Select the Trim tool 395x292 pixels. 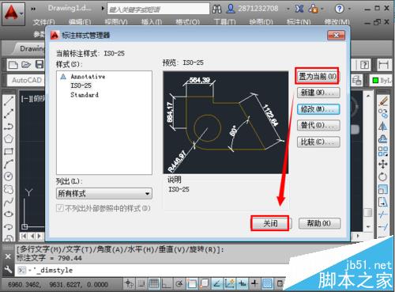(383, 214)
